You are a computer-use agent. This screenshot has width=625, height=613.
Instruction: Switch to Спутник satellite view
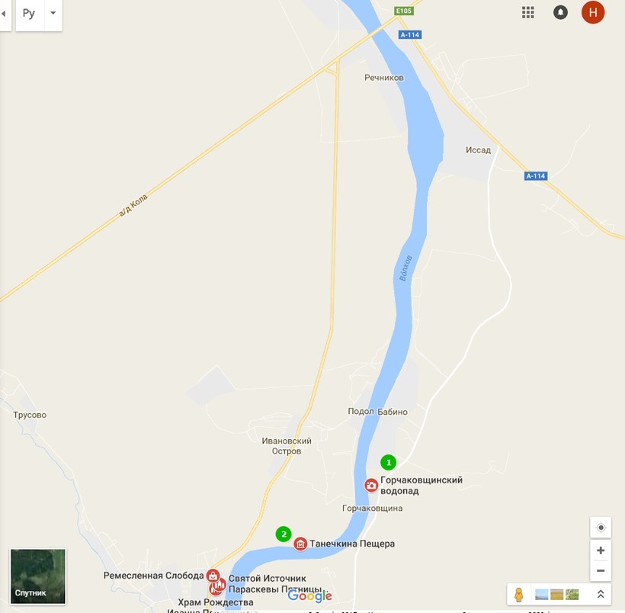(38, 576)
